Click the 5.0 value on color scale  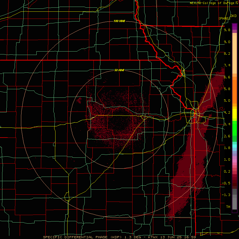tap(227, 101)
